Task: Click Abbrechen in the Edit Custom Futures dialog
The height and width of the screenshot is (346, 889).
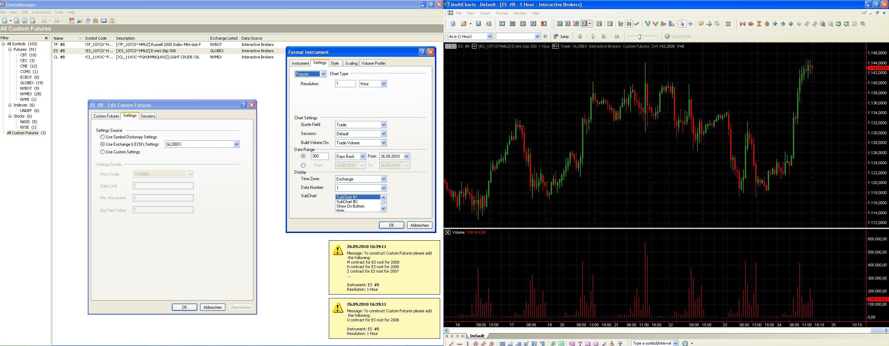Action: pos(213,307)
